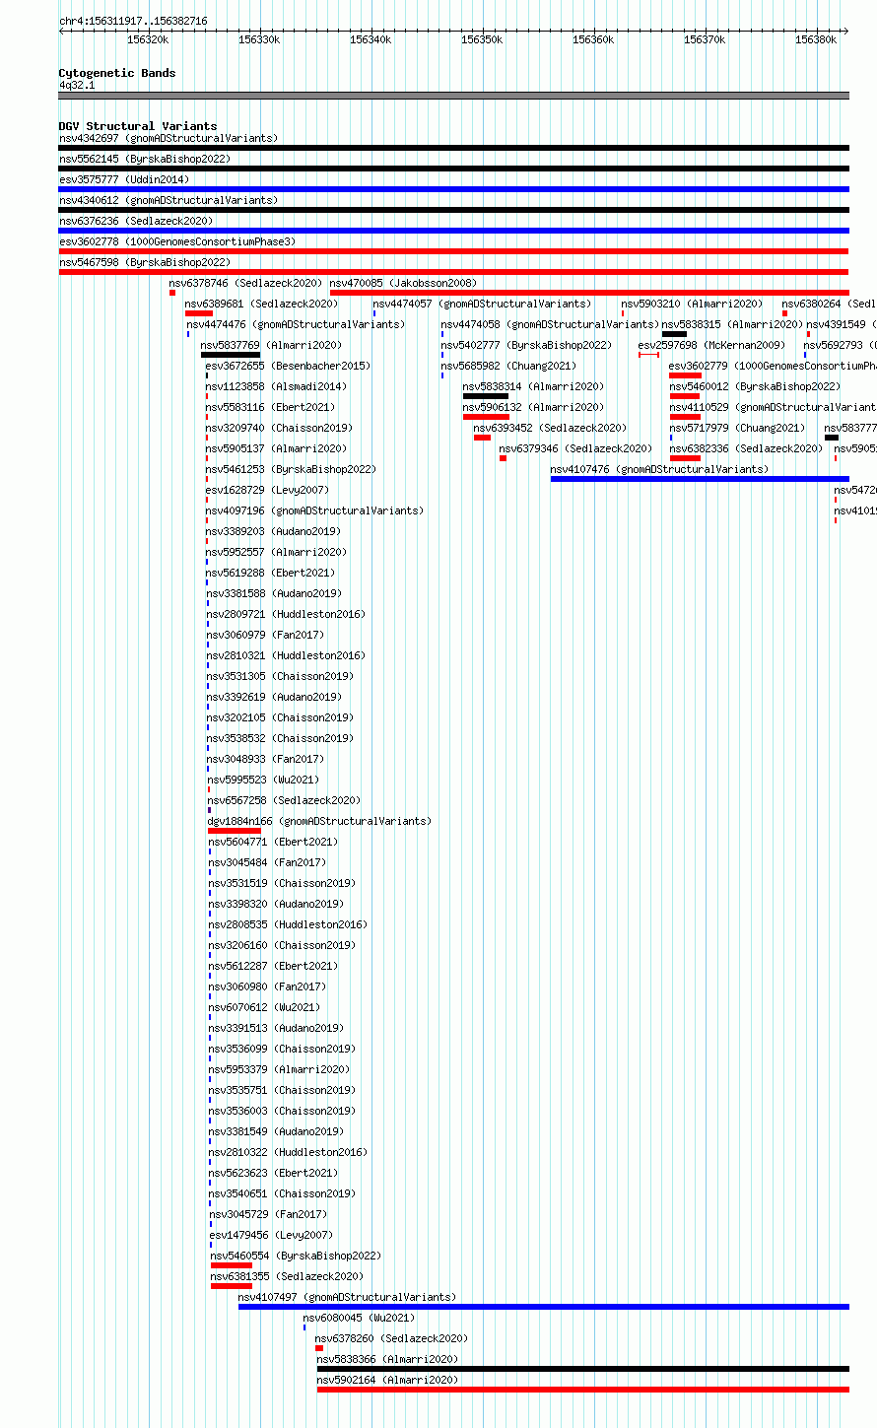Open variant nsv4342697 (gnomADStructuralVariants)
This screenshot has width=877, height=1428.
[169, 138]
